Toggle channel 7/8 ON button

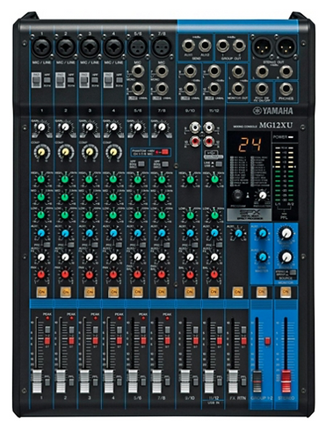click(162, 292)
